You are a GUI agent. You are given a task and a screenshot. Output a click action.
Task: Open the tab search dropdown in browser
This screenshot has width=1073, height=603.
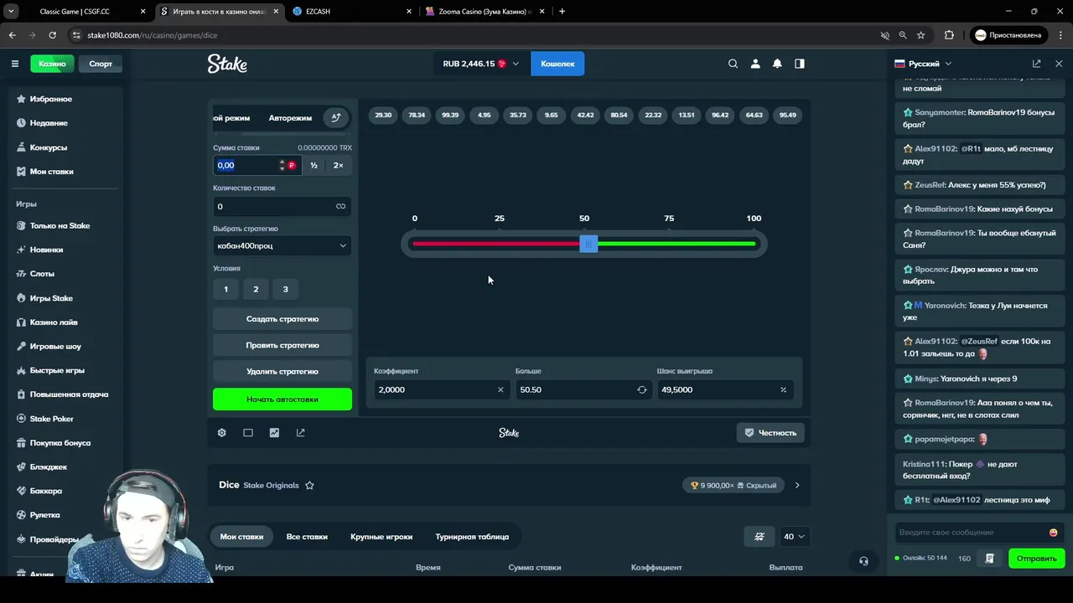(x=12, y=12)
